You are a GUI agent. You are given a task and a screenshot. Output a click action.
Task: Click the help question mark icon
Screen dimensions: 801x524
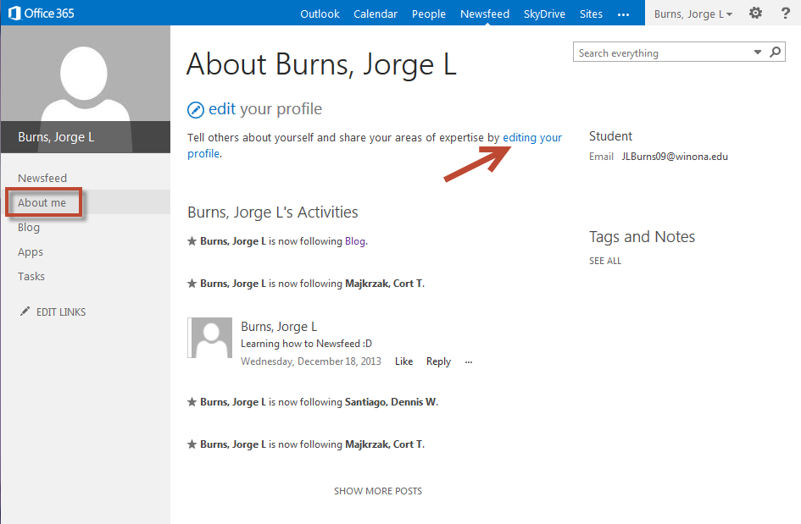(785, 14)
